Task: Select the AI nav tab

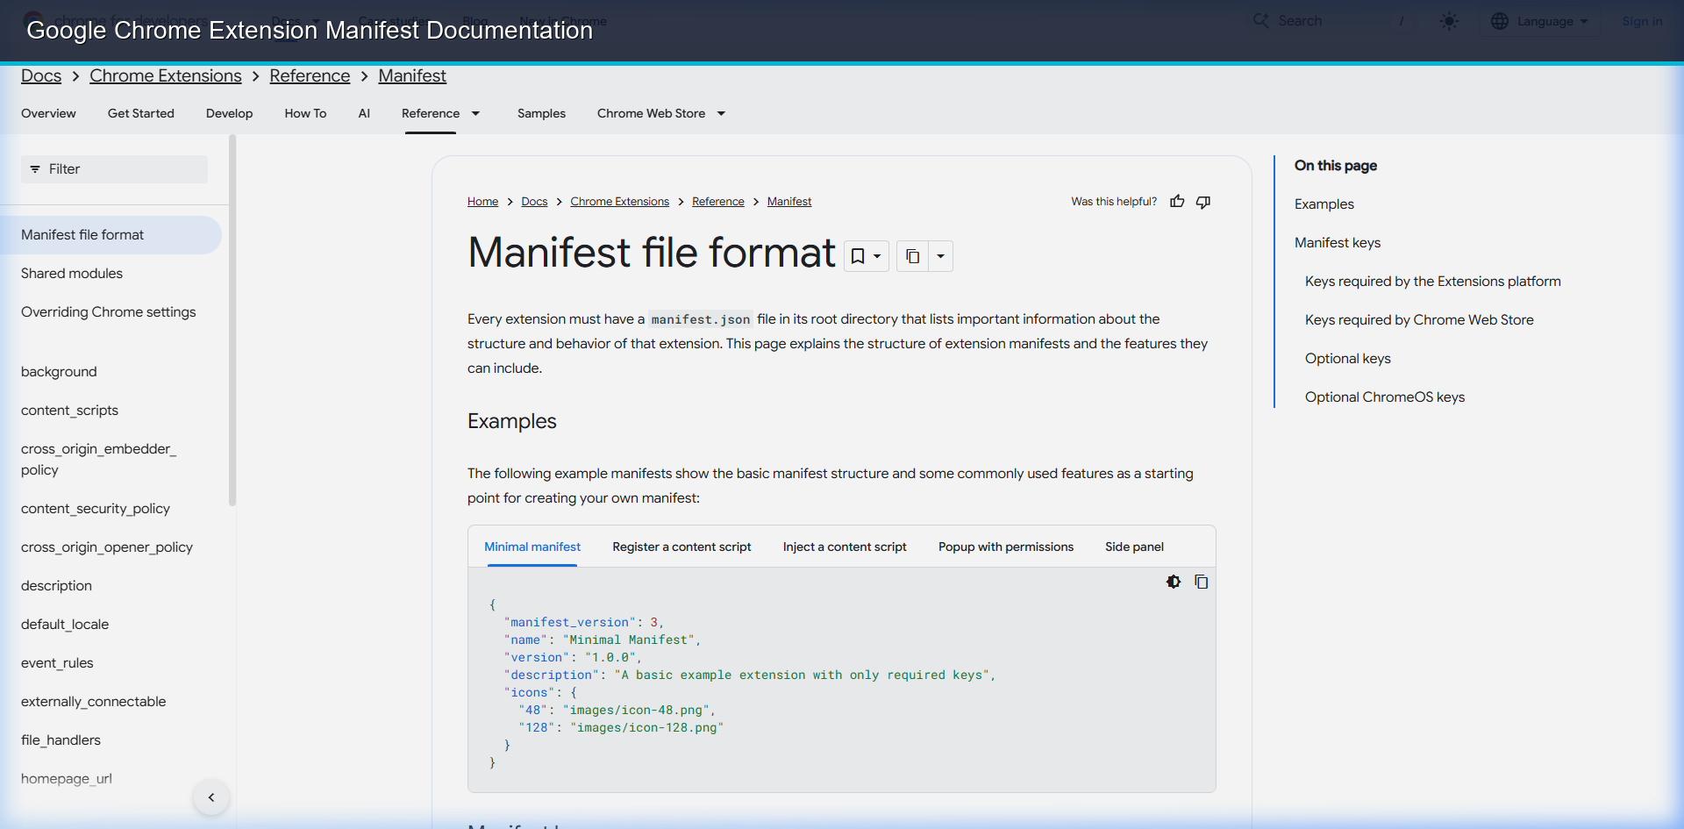Action: tap(364, 113)
